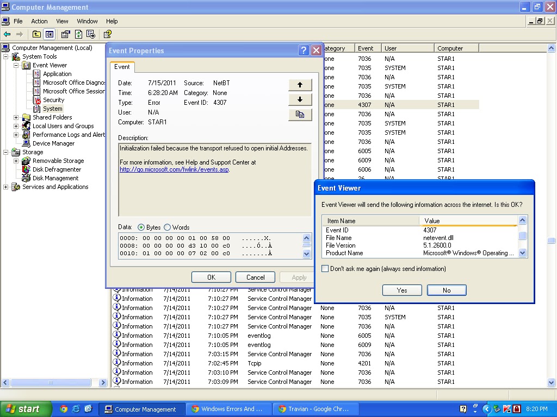Click the Export List toolbar icon
Screen dimensions: 557x417
tap(90, 34)
